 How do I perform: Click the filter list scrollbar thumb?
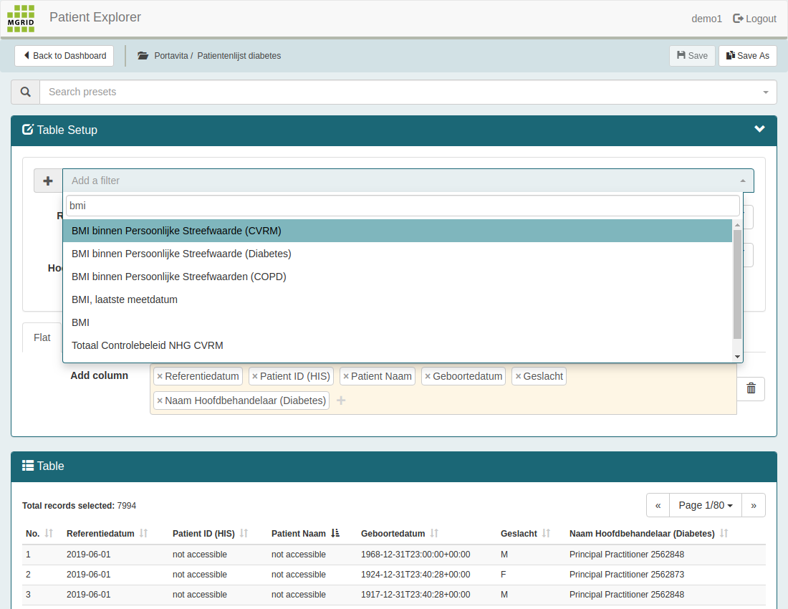737,284
